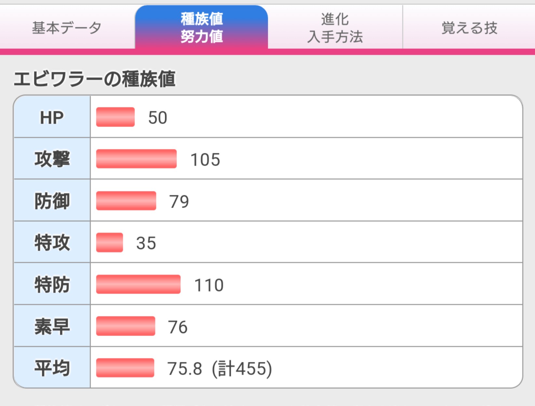Viewport: 535px width, 406px height.
Task: Click the 素早 stat label
Action: (x=52, y=326)
